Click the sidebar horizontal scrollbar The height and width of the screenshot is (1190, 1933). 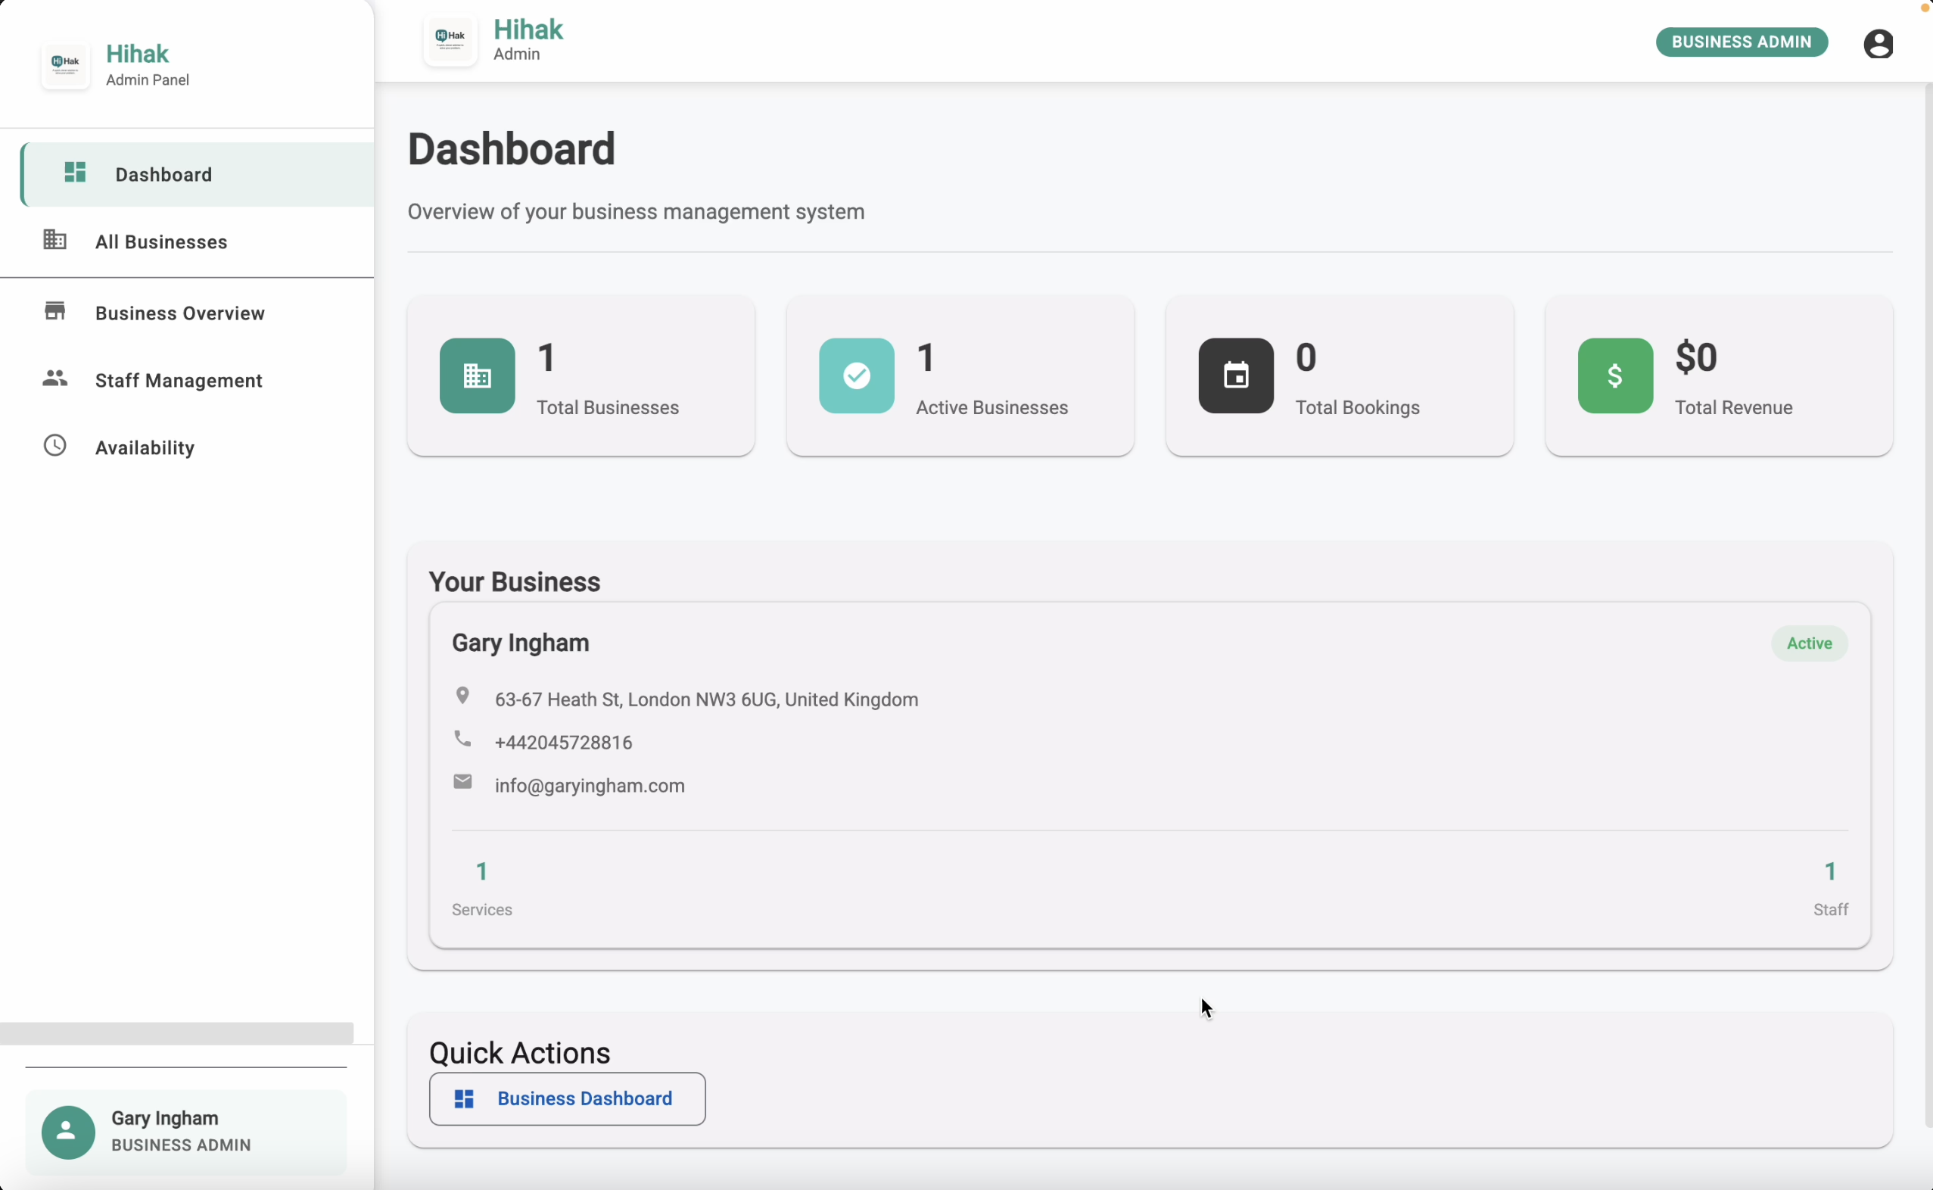176,1033
